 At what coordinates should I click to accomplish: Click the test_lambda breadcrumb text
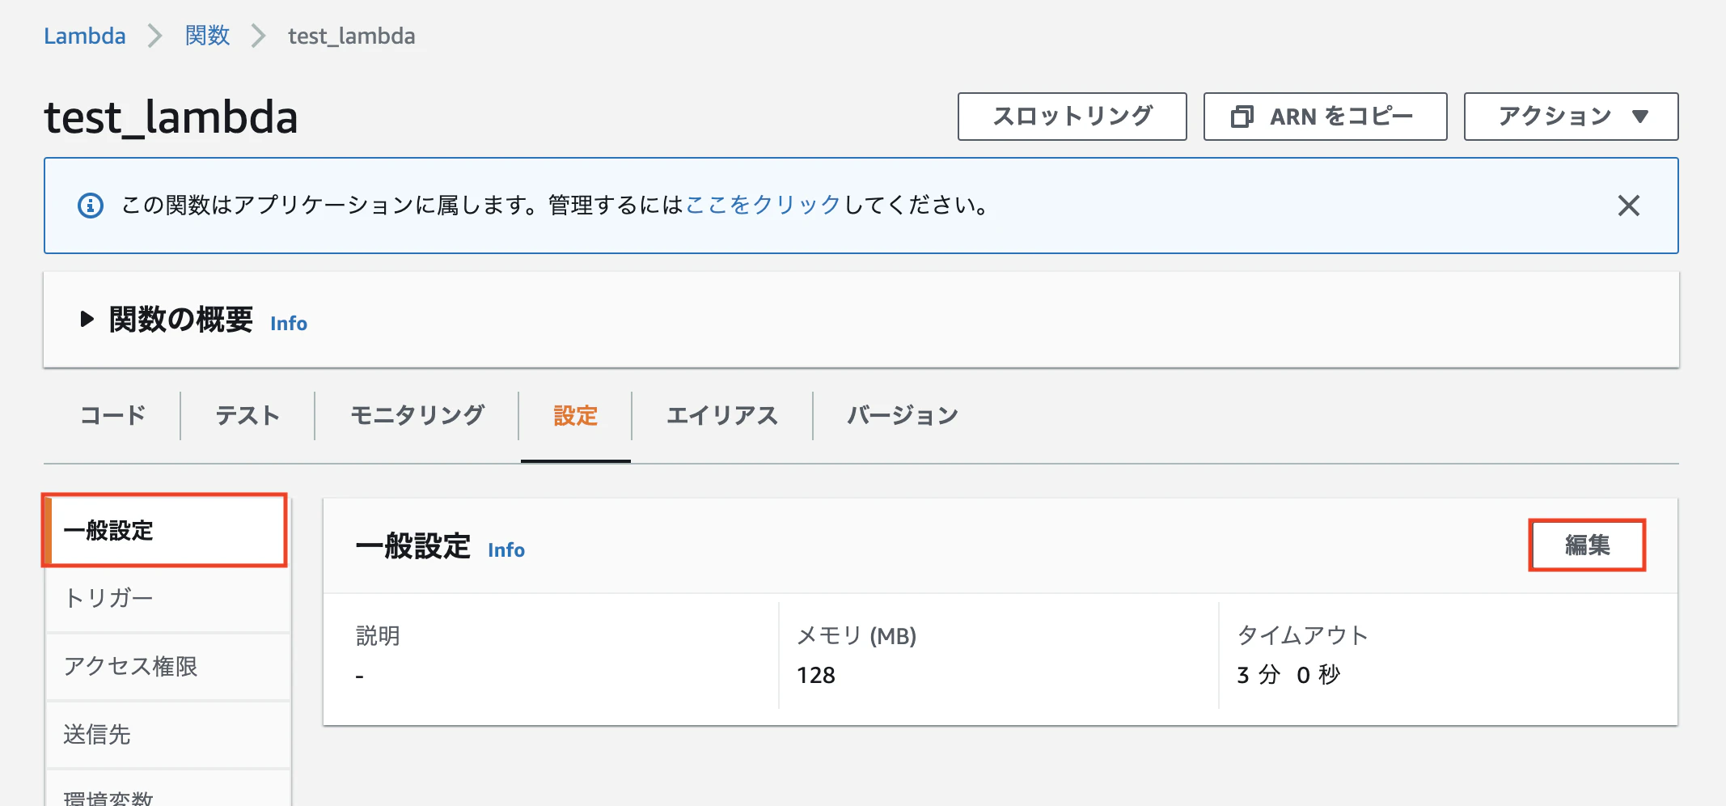click(x=352, y=36)
